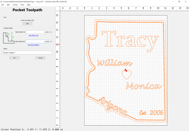Click the tool Edit button
Viewport: 189px width, 131px height.
click(27, 24)
